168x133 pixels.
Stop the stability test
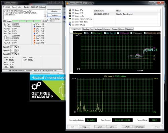coord(84,127)
